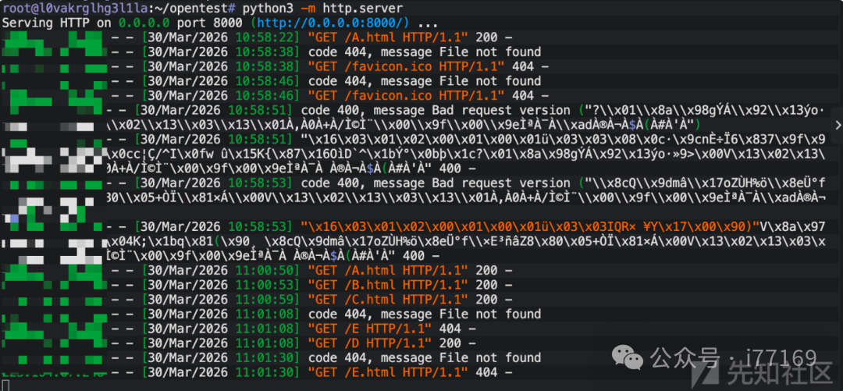Click the 10:58:22 timestamp
This screenshot has width=843, height=391.
pyautogui.click(x=261, y=37)
